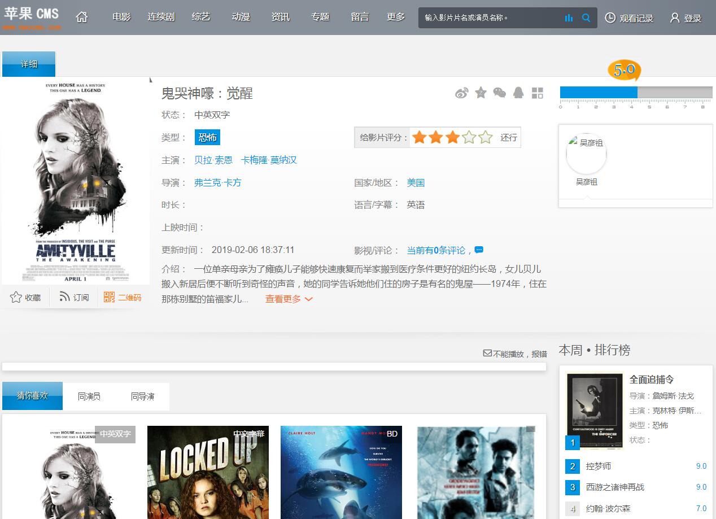Open the 当前有0条评论 link

coord(436,250)
